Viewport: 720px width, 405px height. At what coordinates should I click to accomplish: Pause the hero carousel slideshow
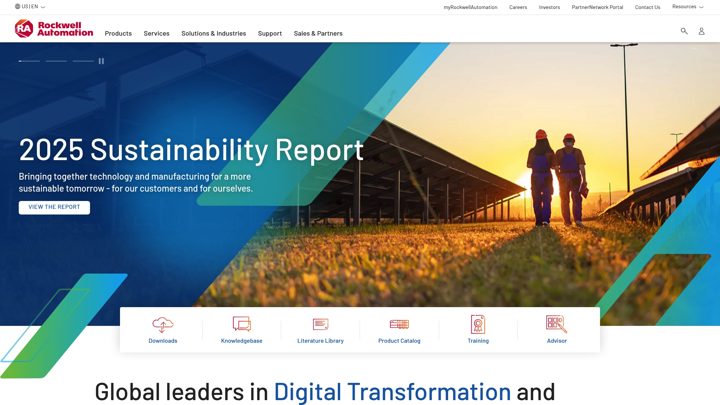pos(101,61)
